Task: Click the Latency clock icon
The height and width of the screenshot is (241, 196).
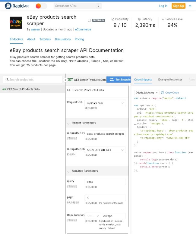Action: pos(139,19)
